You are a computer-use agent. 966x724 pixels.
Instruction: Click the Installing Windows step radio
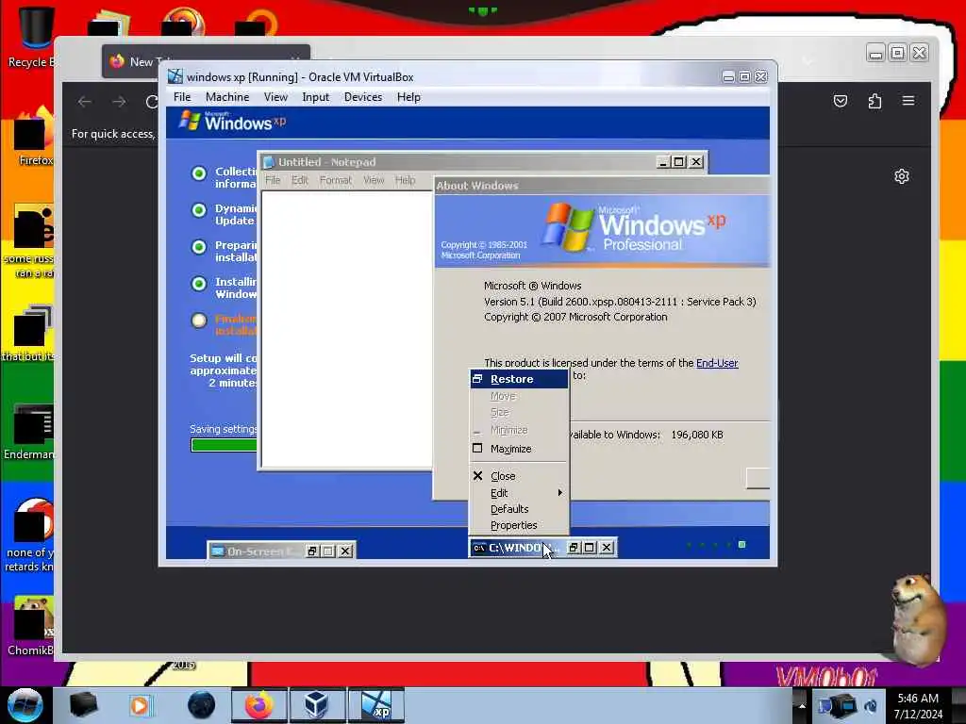(x=198, y=284)
